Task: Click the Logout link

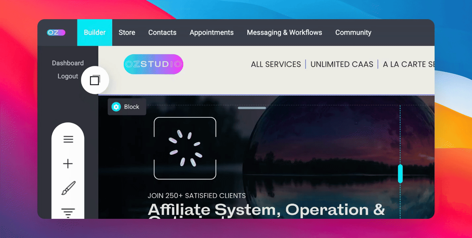Action: point(68,76)
